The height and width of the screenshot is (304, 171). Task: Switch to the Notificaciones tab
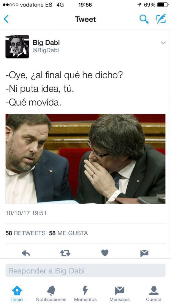coord(51,294)
